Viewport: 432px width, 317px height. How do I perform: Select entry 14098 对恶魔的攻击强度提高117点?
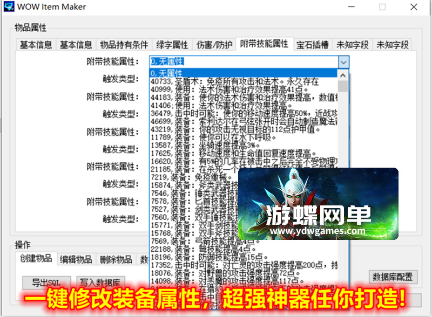point(244,281)
